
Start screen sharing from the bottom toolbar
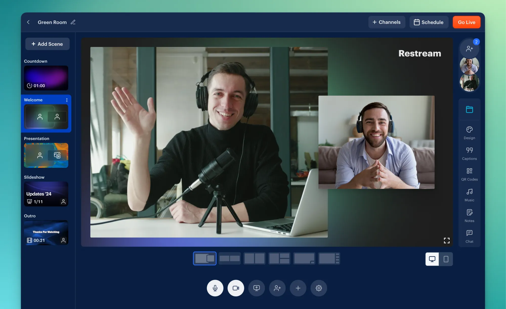pos(257,288)
